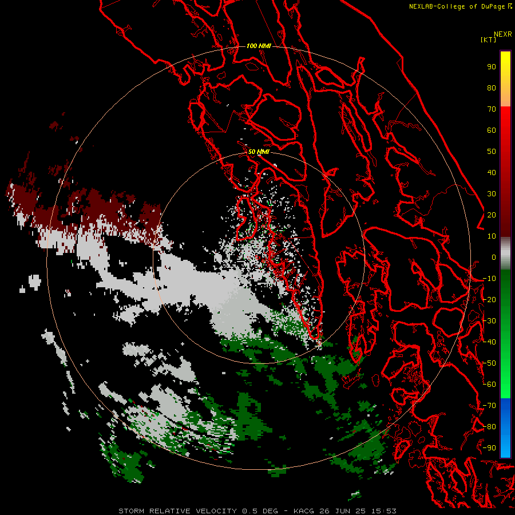
Task: Click the 100 NMI range ring label
Action: click(259, 46)
